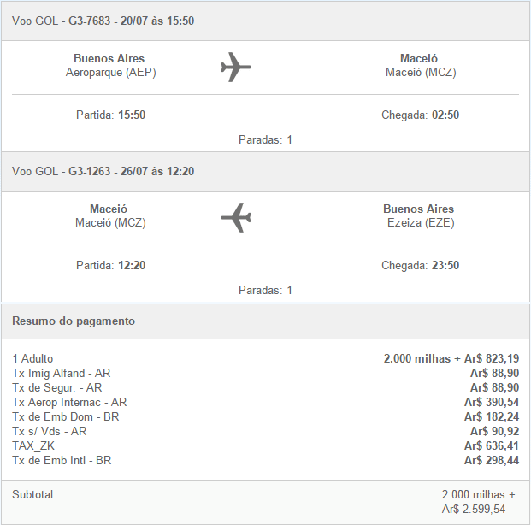Viewport: 531px width, 525px height.
Task: Click the Chegada 02:50 arrival time
Action: coord(420,115)
